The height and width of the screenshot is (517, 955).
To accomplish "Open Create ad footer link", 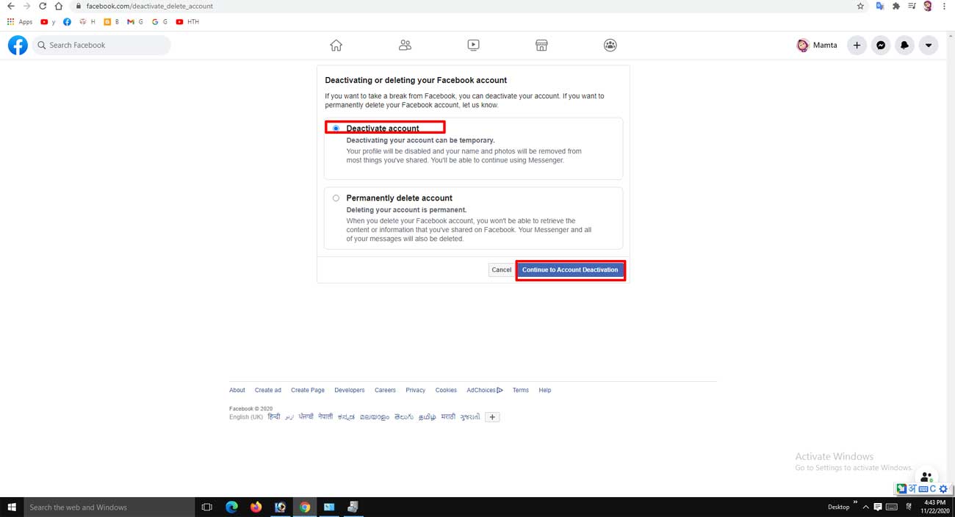I will [x=268, y=391].
